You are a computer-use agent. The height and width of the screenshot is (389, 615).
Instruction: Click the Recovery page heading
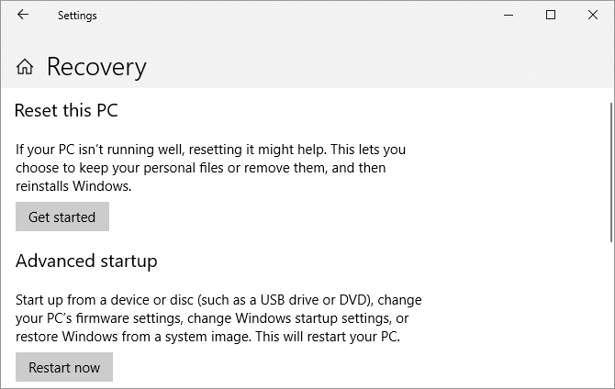click(96, 67)
